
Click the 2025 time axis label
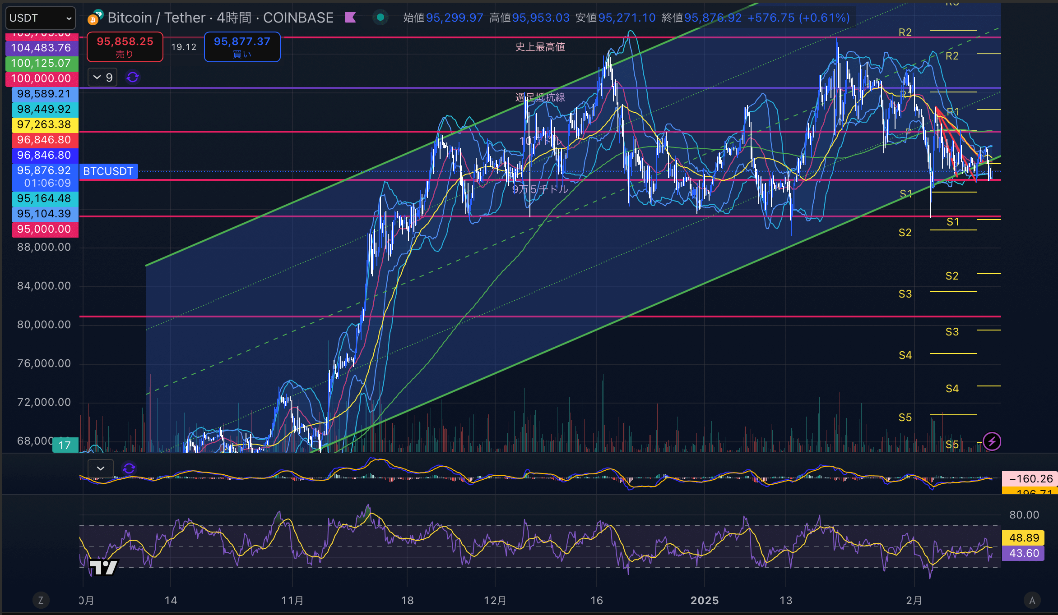click(x=705, y=601)
